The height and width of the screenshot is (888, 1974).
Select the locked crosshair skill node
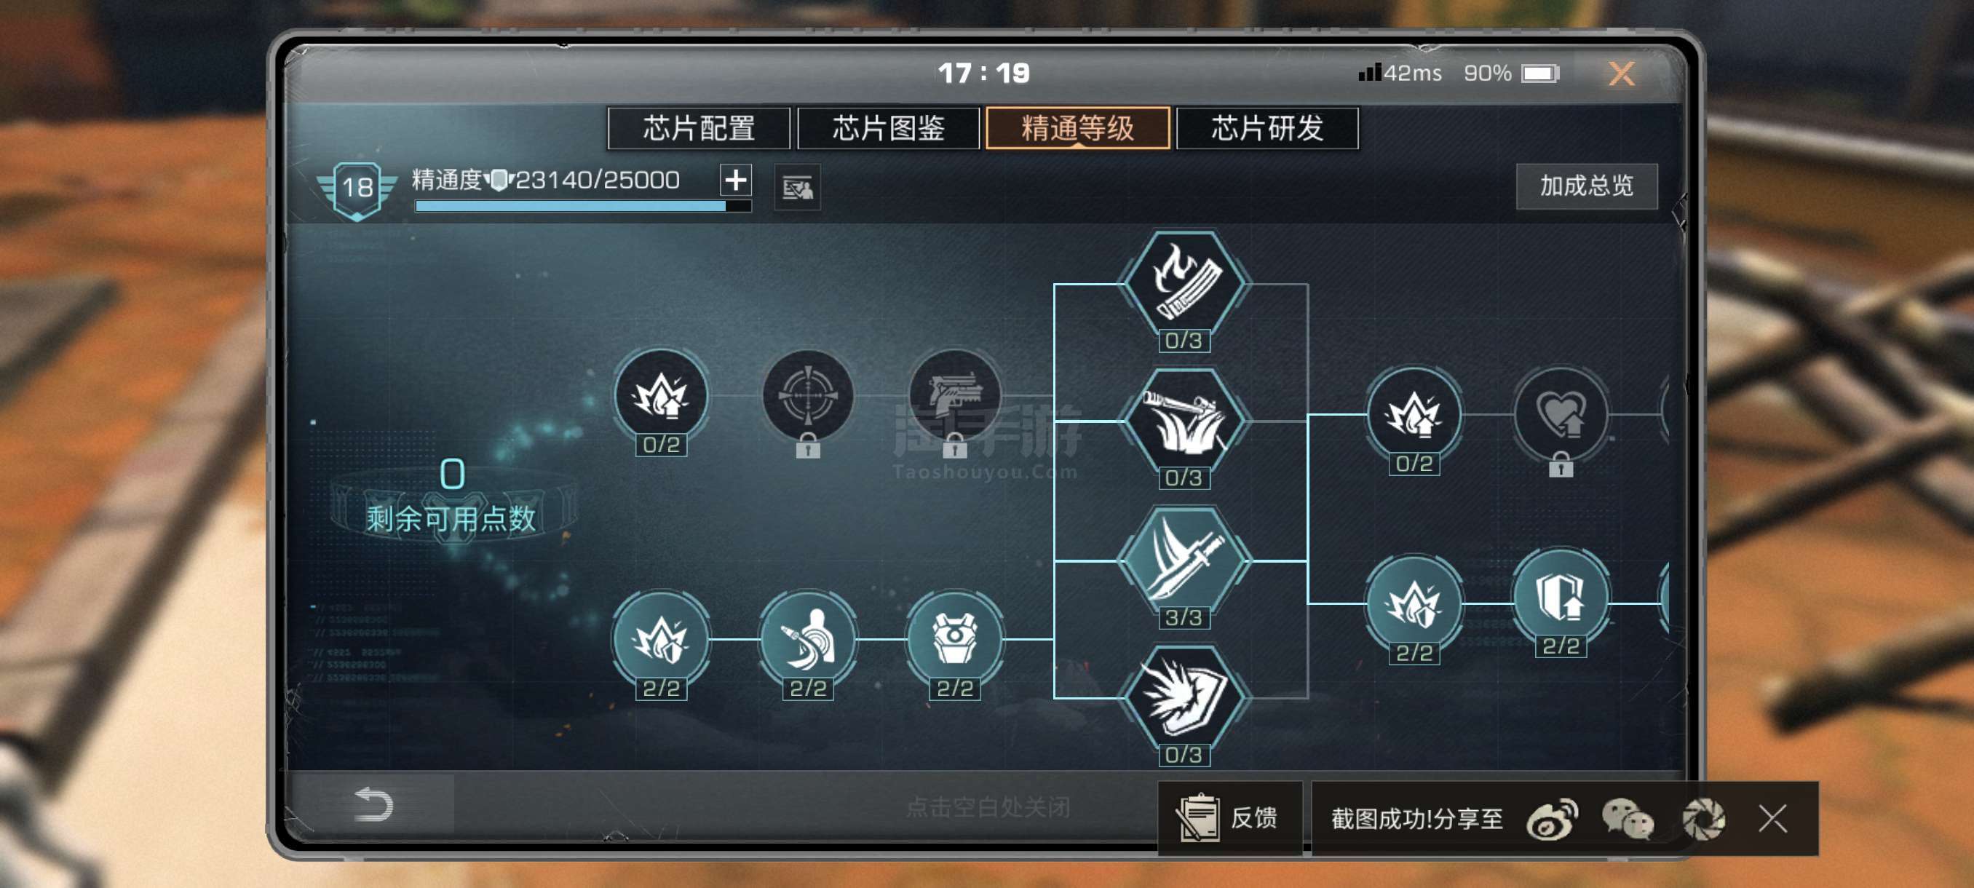[x=808, y=395]
